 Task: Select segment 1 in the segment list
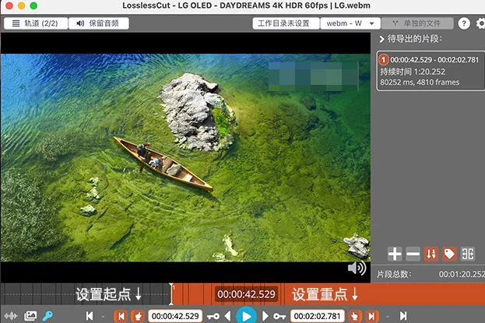[431, 71]
